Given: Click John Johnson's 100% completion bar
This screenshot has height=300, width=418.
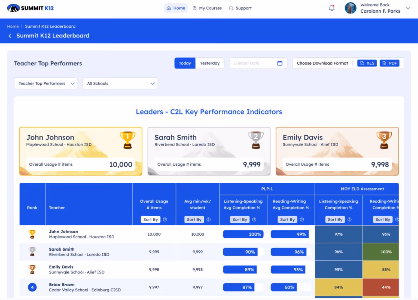Looking at the screenshot, I should tap(243, 234).
